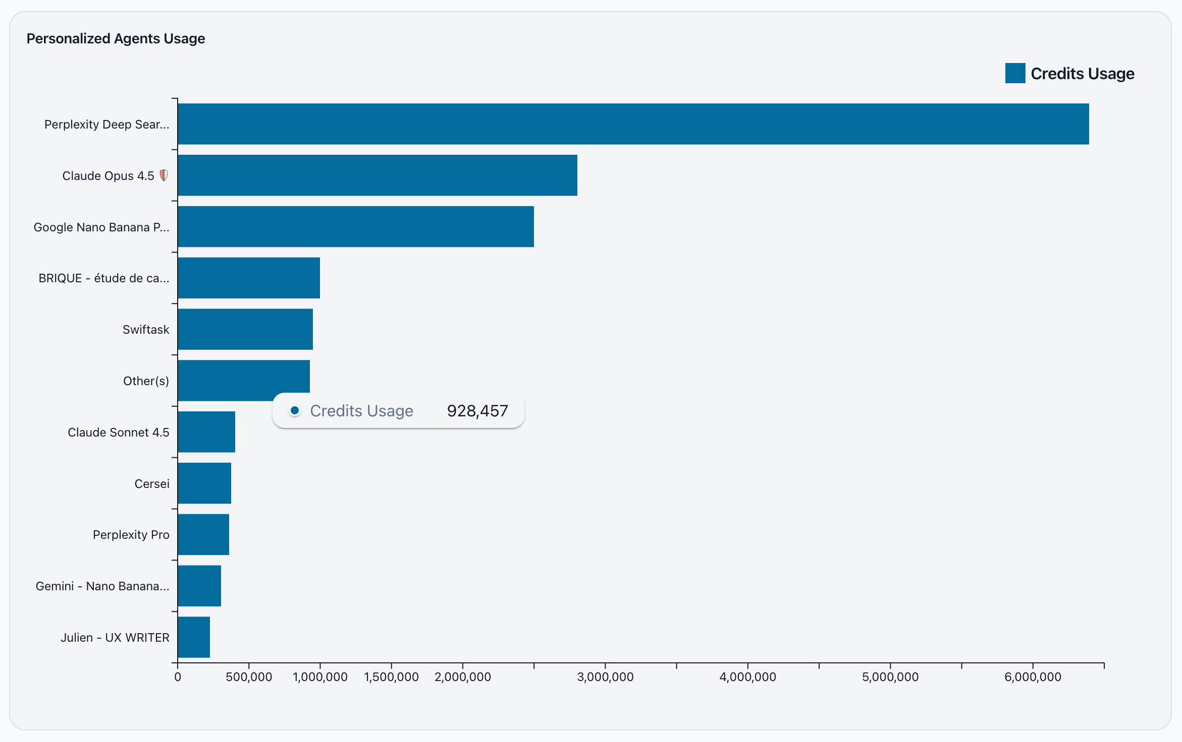
Task: Click the '6,000,000' x-axis tick label
Action: pos(1033,677)
